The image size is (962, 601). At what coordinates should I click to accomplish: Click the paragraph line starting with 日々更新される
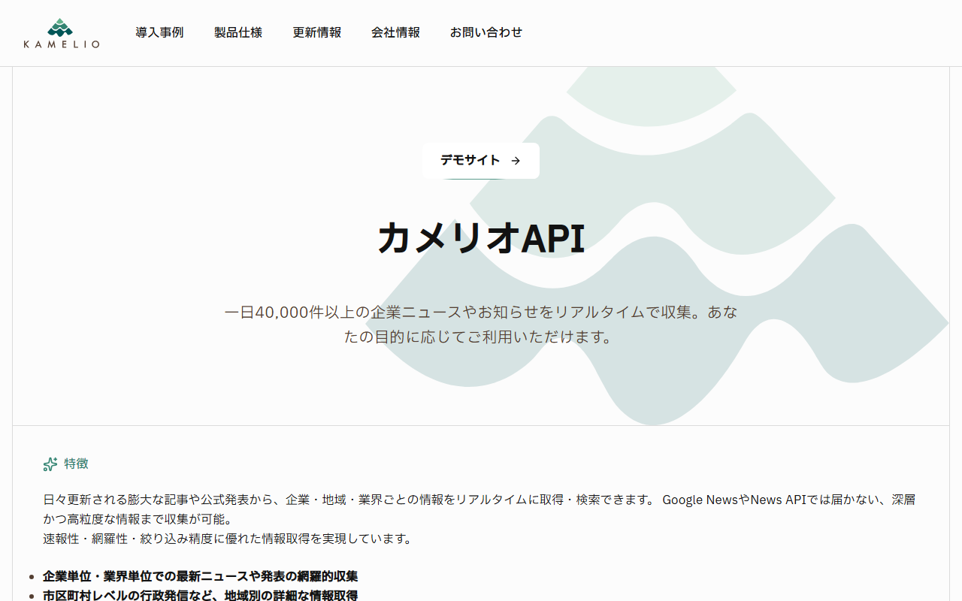346,500
